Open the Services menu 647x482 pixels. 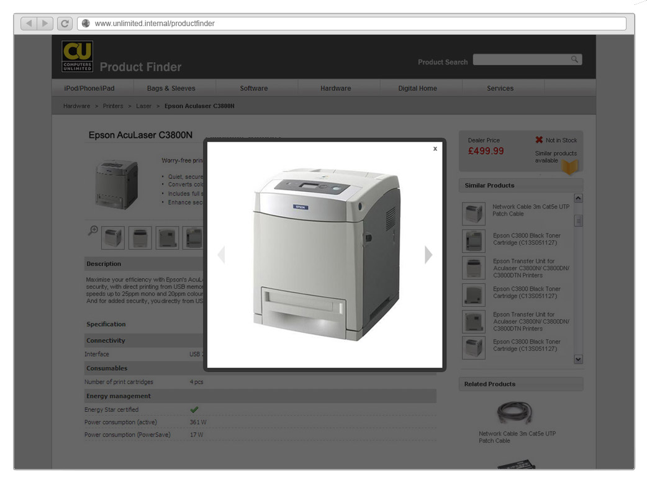coord(500,88)
